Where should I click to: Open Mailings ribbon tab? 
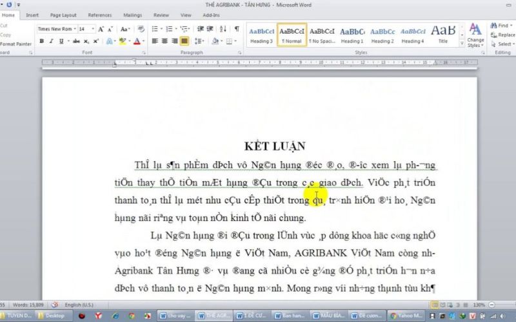tap(133, 15)
